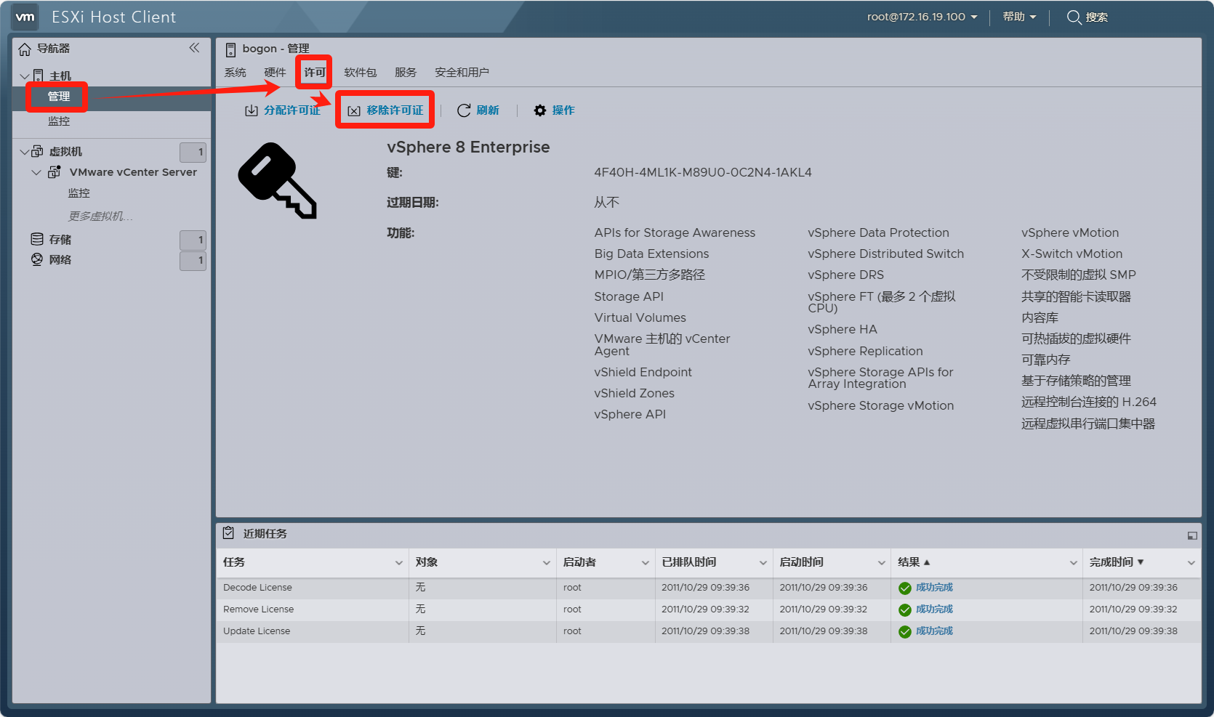This screenshot has height=717, width=1214.
Task: Collapse the navigator panel with double chevron
Action: 194,48
